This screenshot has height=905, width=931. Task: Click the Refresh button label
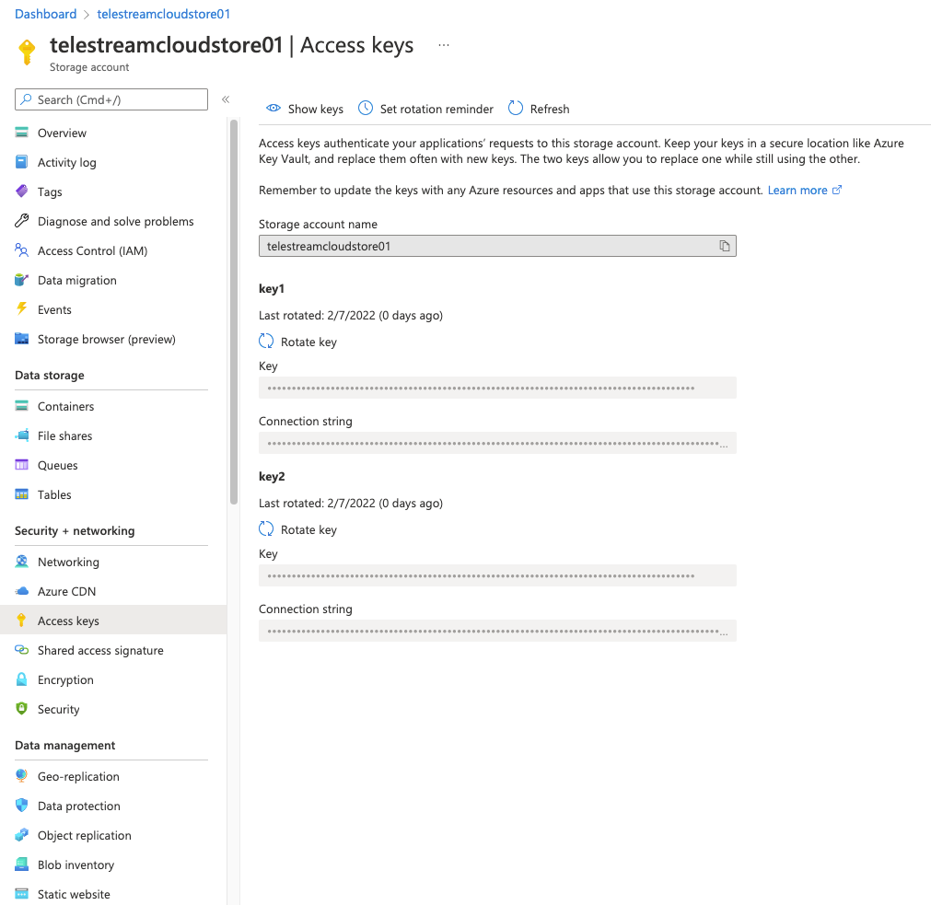point(549,109)
